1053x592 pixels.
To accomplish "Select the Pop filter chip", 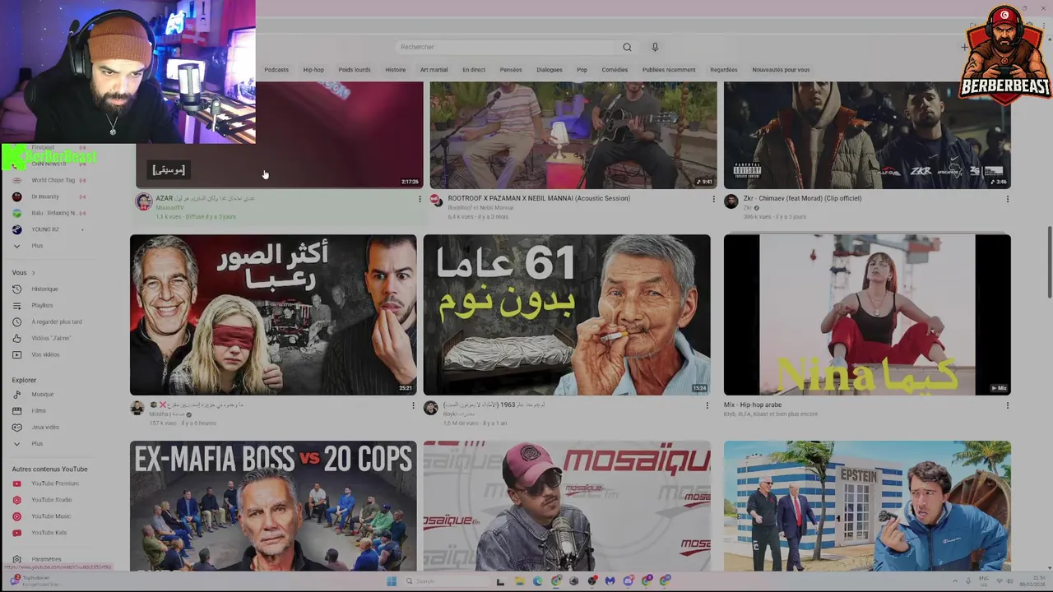I will 582,70.
